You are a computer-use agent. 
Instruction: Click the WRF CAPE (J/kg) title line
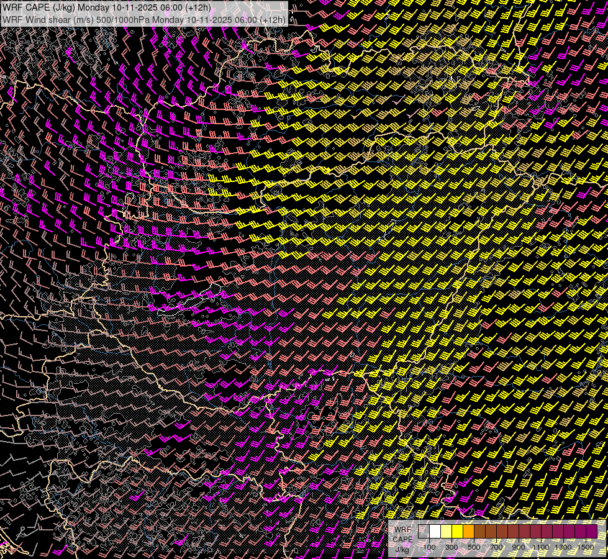pos(107,7)
